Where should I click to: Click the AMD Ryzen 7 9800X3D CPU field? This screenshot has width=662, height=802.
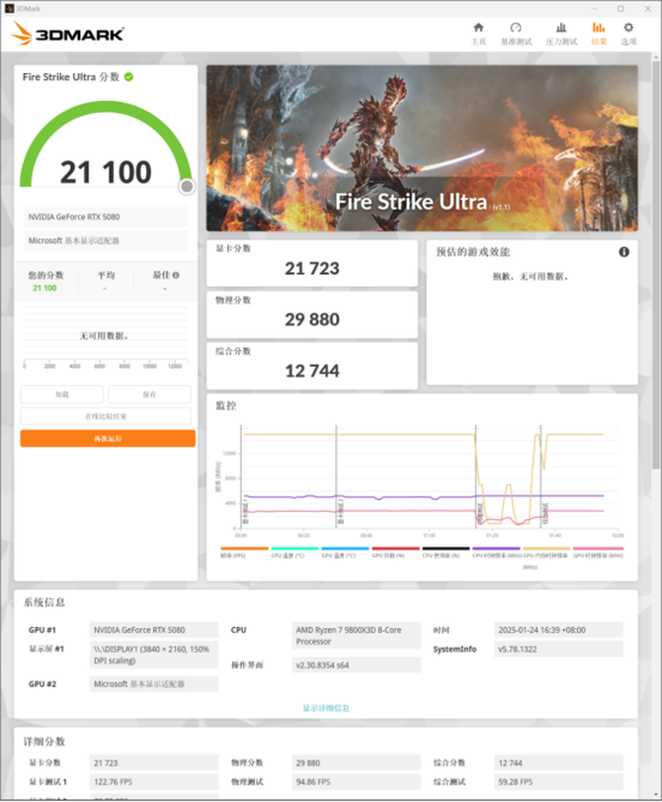coord(357,635)
